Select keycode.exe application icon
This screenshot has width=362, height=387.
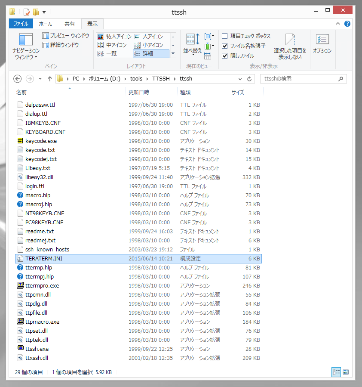20,141
